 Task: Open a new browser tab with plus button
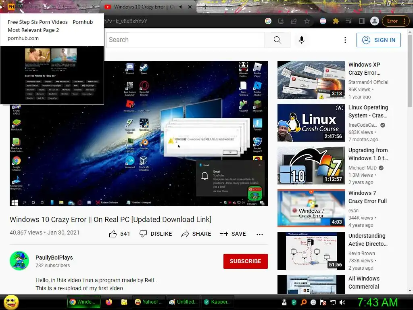tap(205, 7)
